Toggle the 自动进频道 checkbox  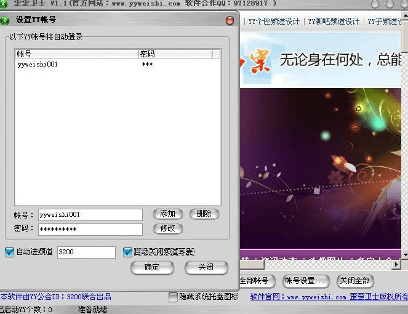point(9,252)
